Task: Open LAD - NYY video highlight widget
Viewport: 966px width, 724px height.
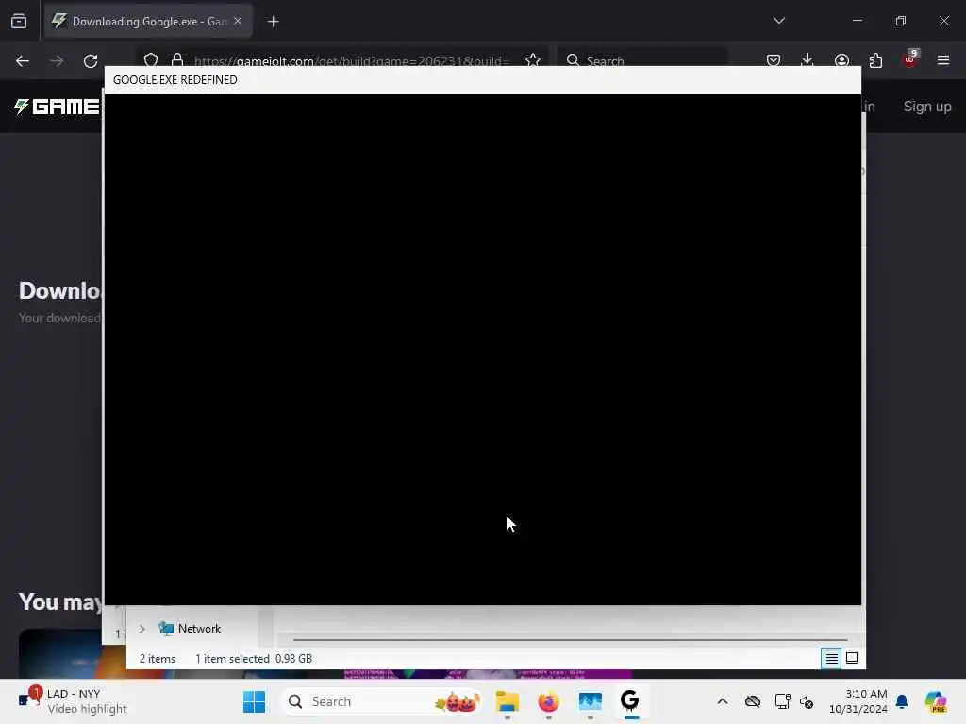Action: [x=72, y=701]
